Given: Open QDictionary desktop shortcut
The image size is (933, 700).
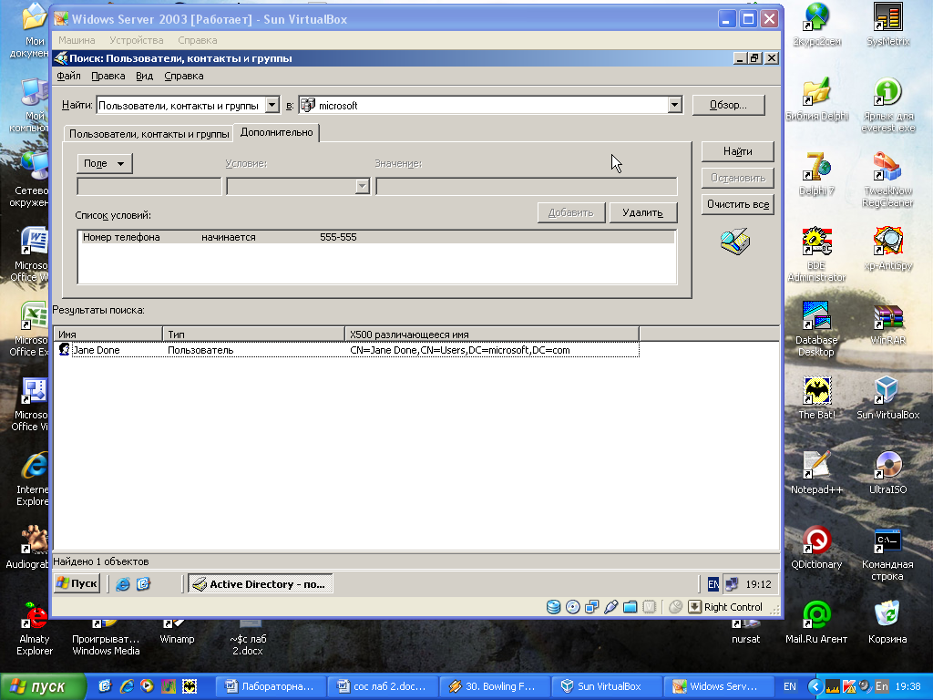Looking at the screenshot, I should tap(816, 547).
